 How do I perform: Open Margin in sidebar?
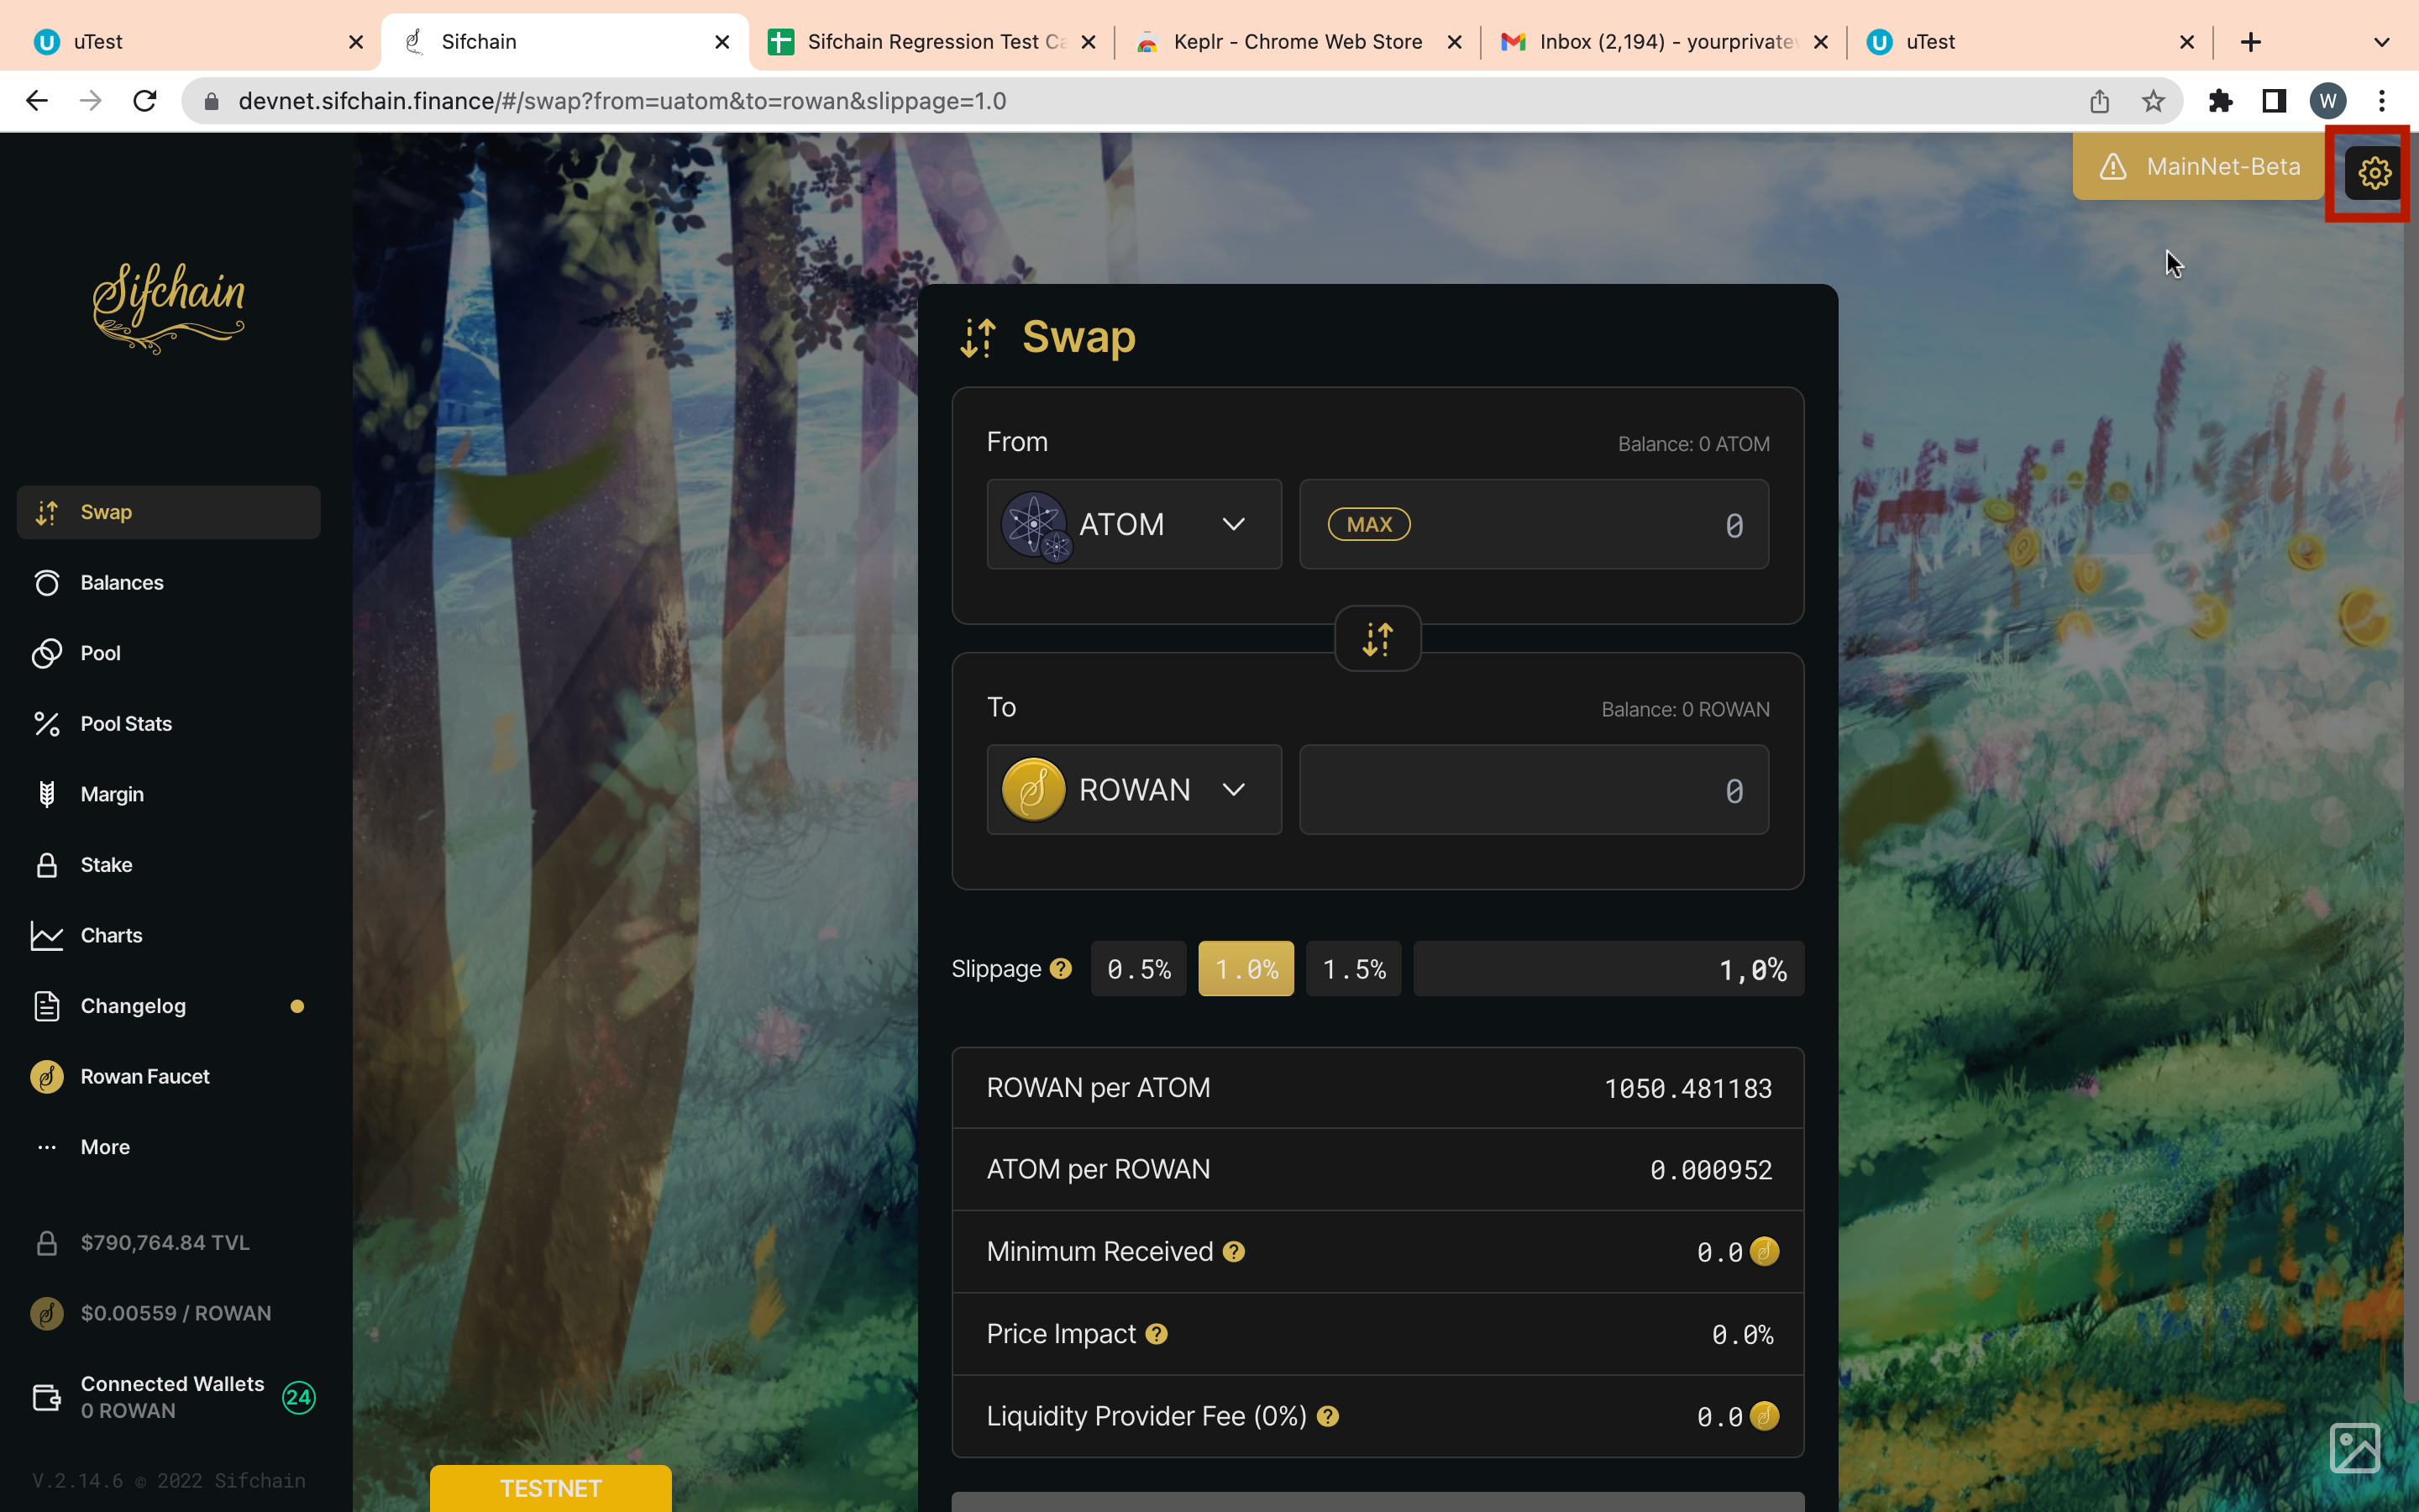[x=168, y=794]
